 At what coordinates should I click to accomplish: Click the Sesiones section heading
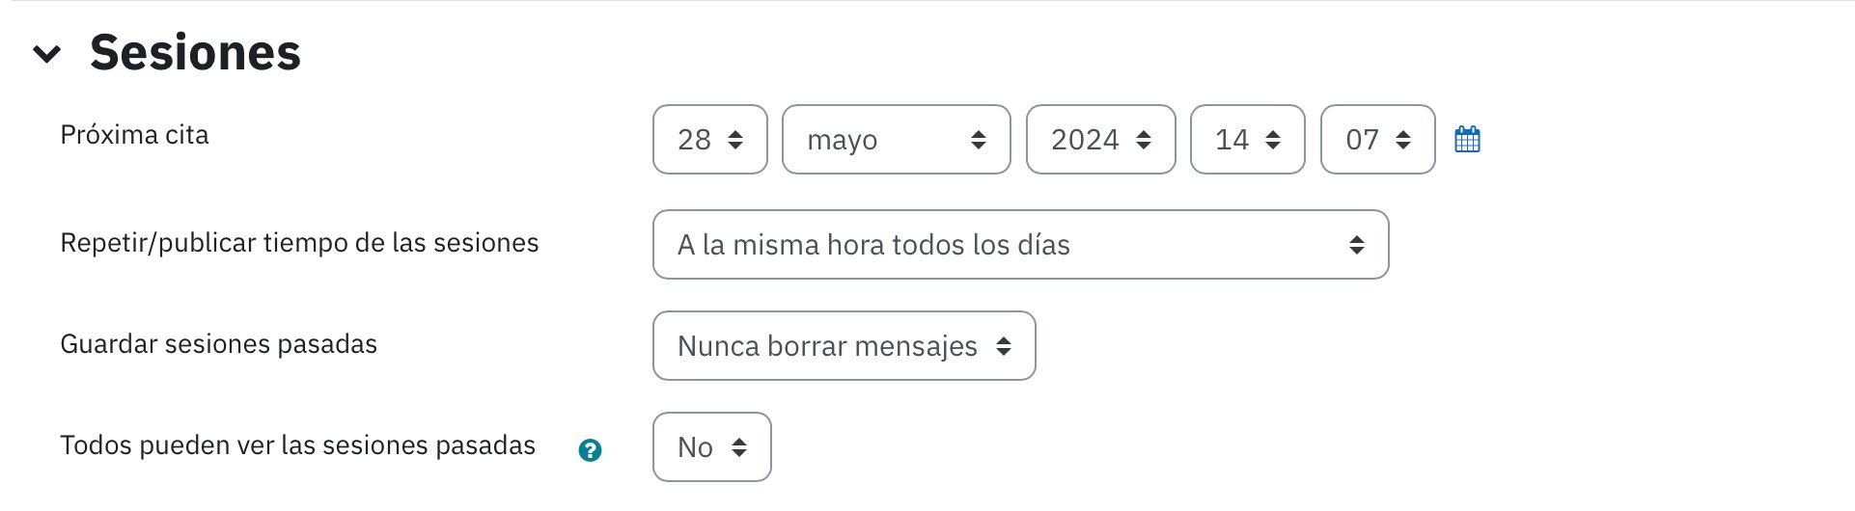pyautogui.click(x=195, y=52)
